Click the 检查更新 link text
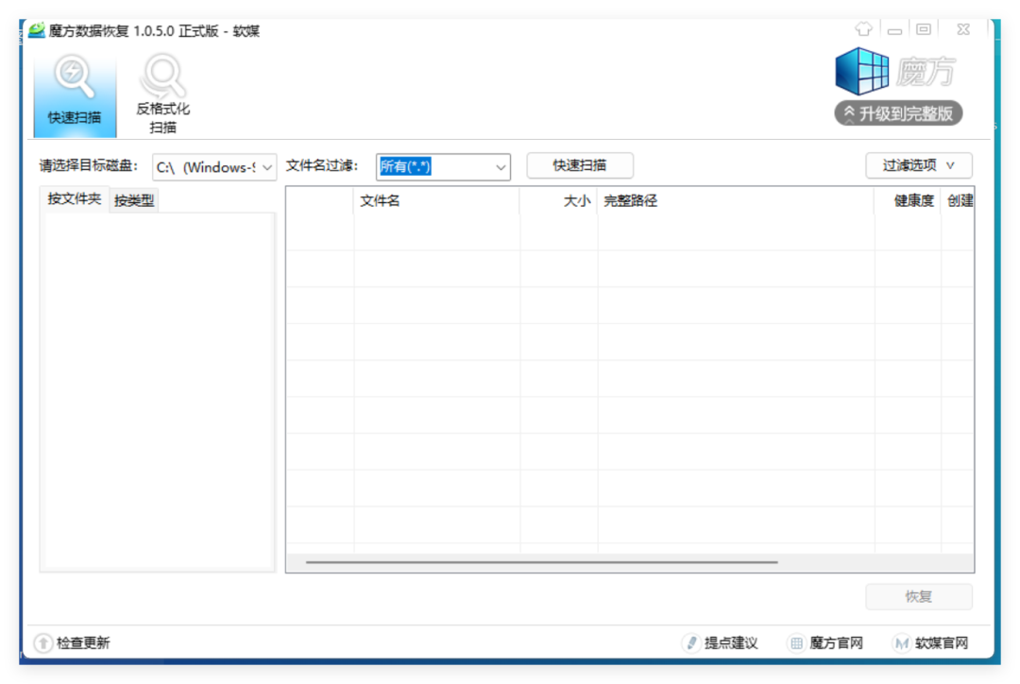The image size is (1020, 684). point(83,643)
